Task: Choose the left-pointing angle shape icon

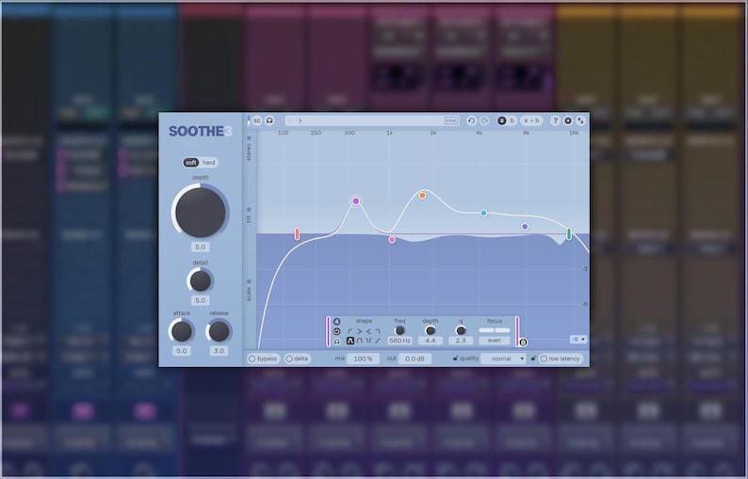Action: [x=368, y=331]
